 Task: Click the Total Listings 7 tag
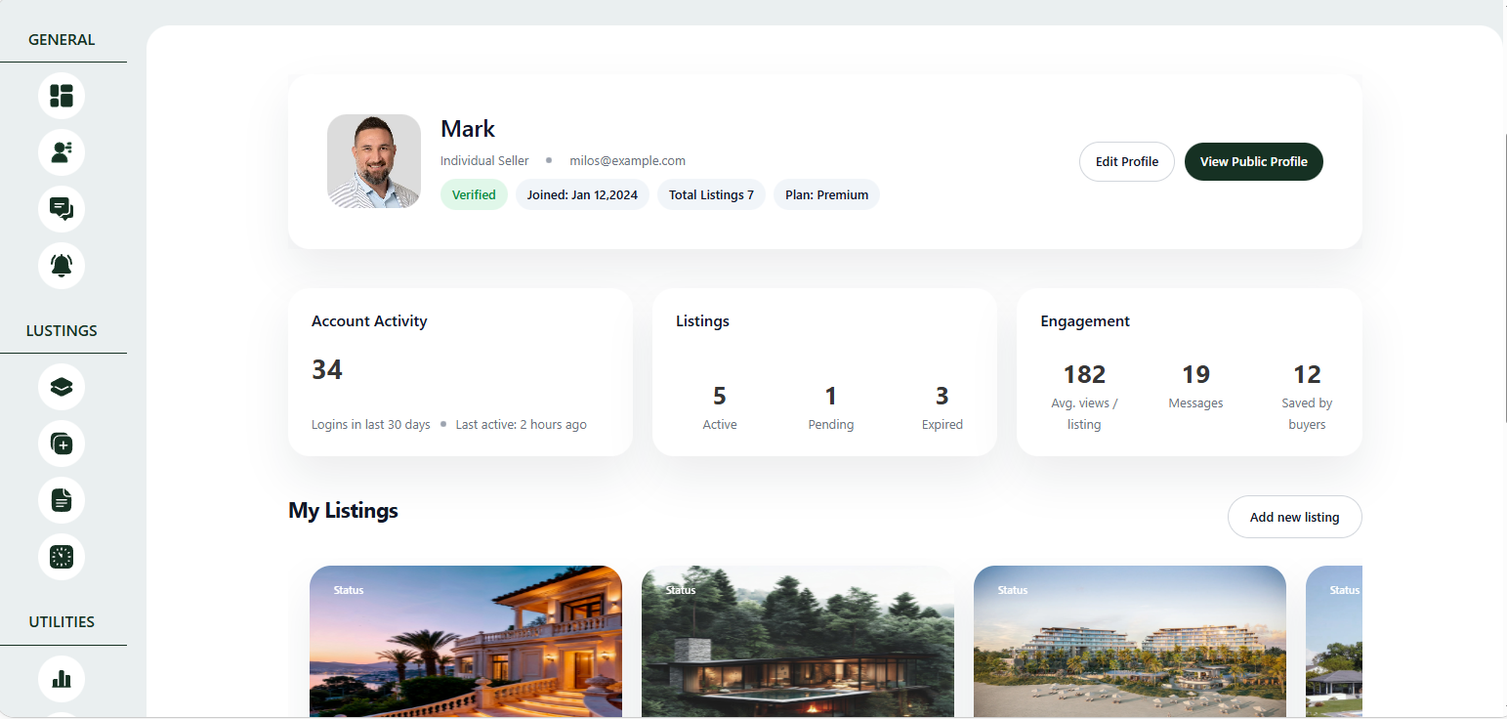click(x=711, y=194)
